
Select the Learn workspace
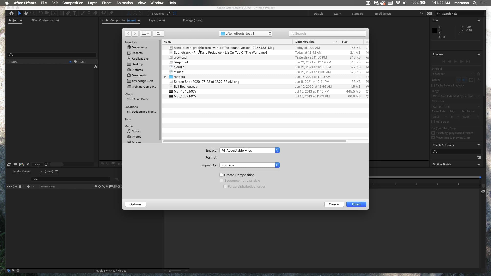coord(337,14)
